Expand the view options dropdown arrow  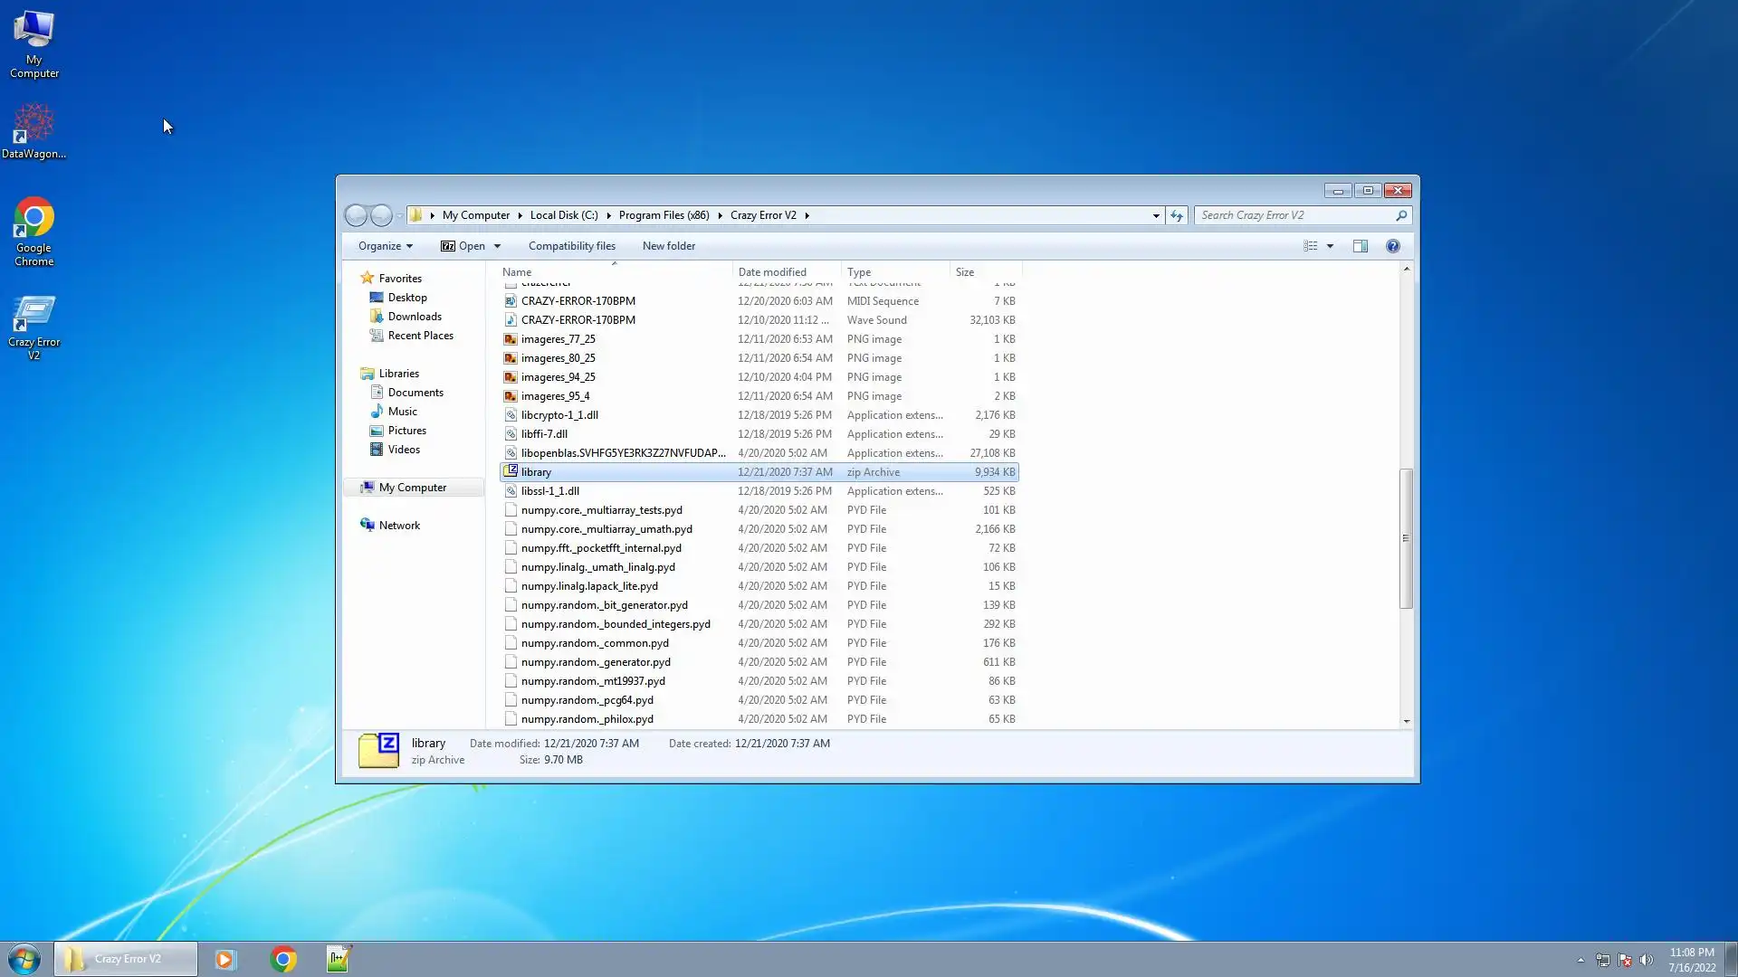point(1330,246)
